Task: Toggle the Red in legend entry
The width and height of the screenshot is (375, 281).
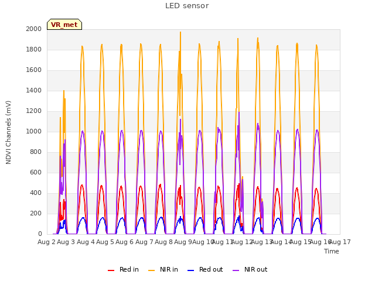Action: (123, 269)
